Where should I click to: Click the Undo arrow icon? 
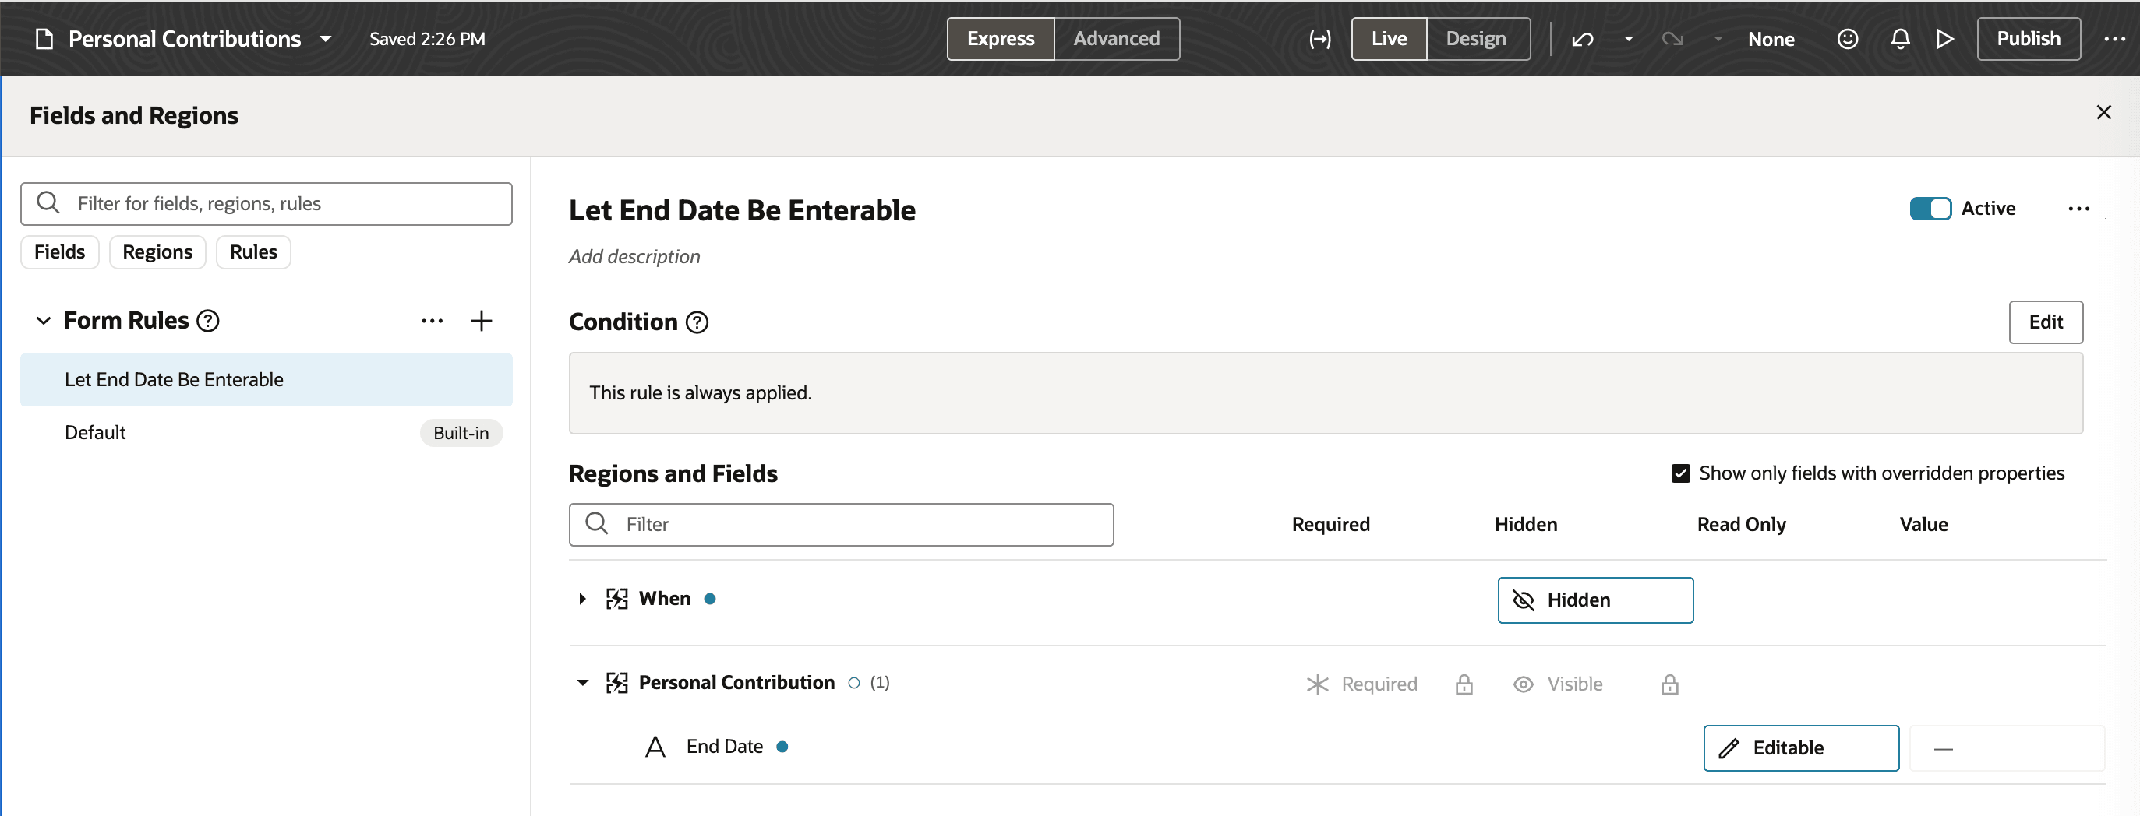click(x=1583, y=38)
